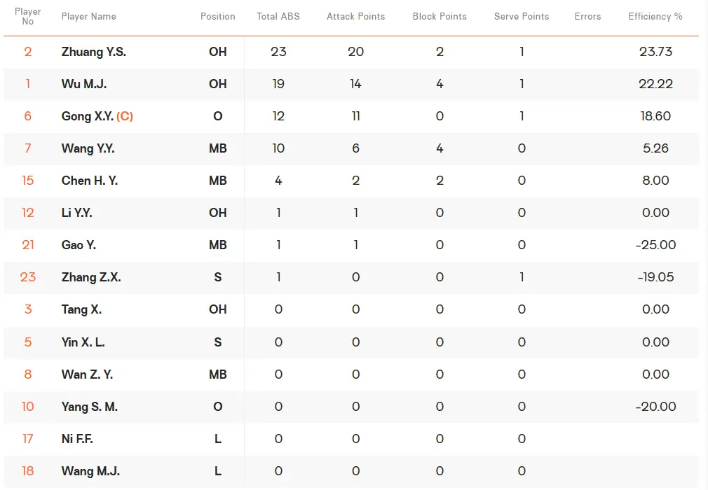The image size is (708, 490).
Task: Click the Attack Points column header
Action: pyautogui.click(x=355, y=16)
